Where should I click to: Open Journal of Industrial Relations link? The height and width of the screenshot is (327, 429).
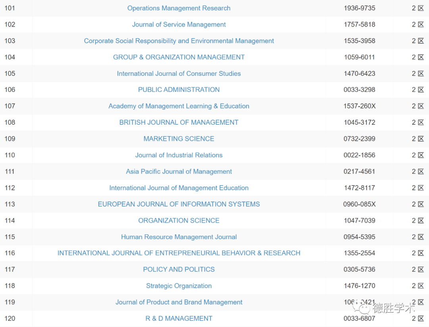pos(179,155)
